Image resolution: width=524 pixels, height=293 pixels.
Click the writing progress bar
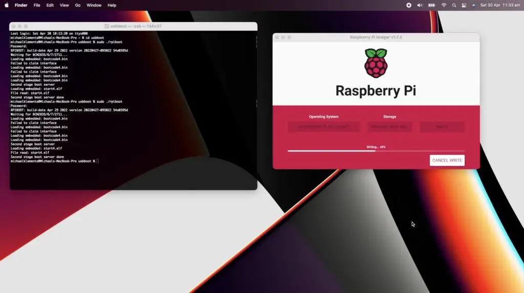tap(376, 151)
